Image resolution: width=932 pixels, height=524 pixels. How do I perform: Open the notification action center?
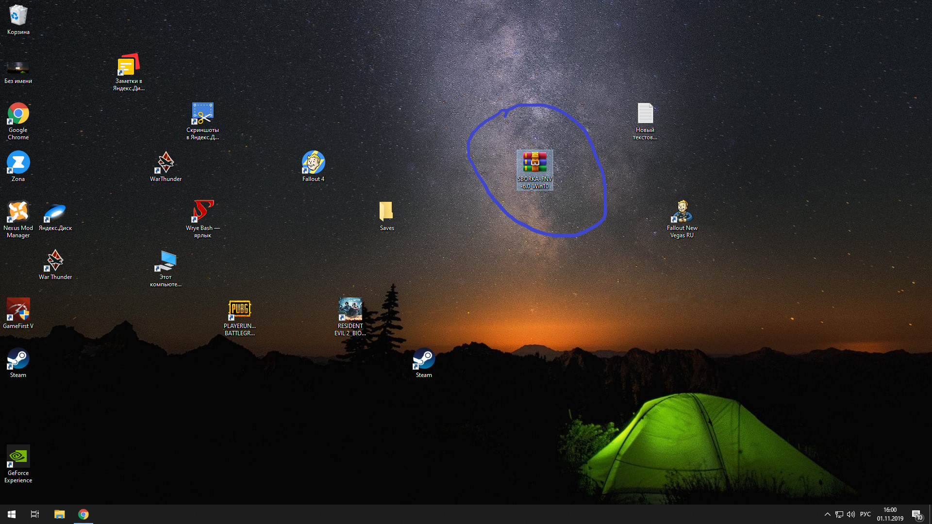point(916,514)
